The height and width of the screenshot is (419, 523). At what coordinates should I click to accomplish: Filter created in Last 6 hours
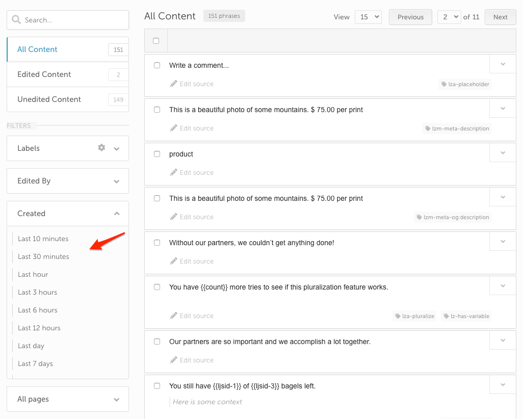(38, 310)
